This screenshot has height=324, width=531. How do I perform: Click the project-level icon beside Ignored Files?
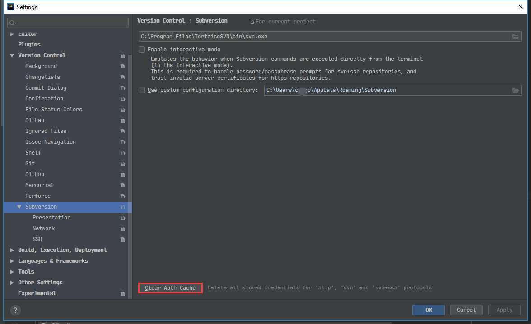click(x=123, y=132)
